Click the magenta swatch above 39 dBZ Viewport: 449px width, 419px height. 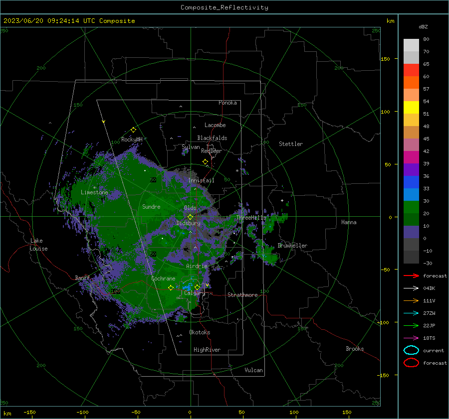tap(411, 157)
